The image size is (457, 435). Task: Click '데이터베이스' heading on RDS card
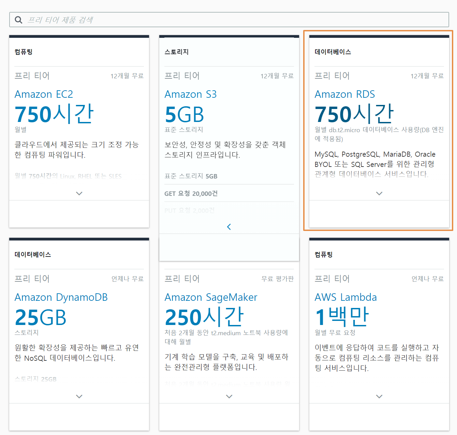pos(333,52)
